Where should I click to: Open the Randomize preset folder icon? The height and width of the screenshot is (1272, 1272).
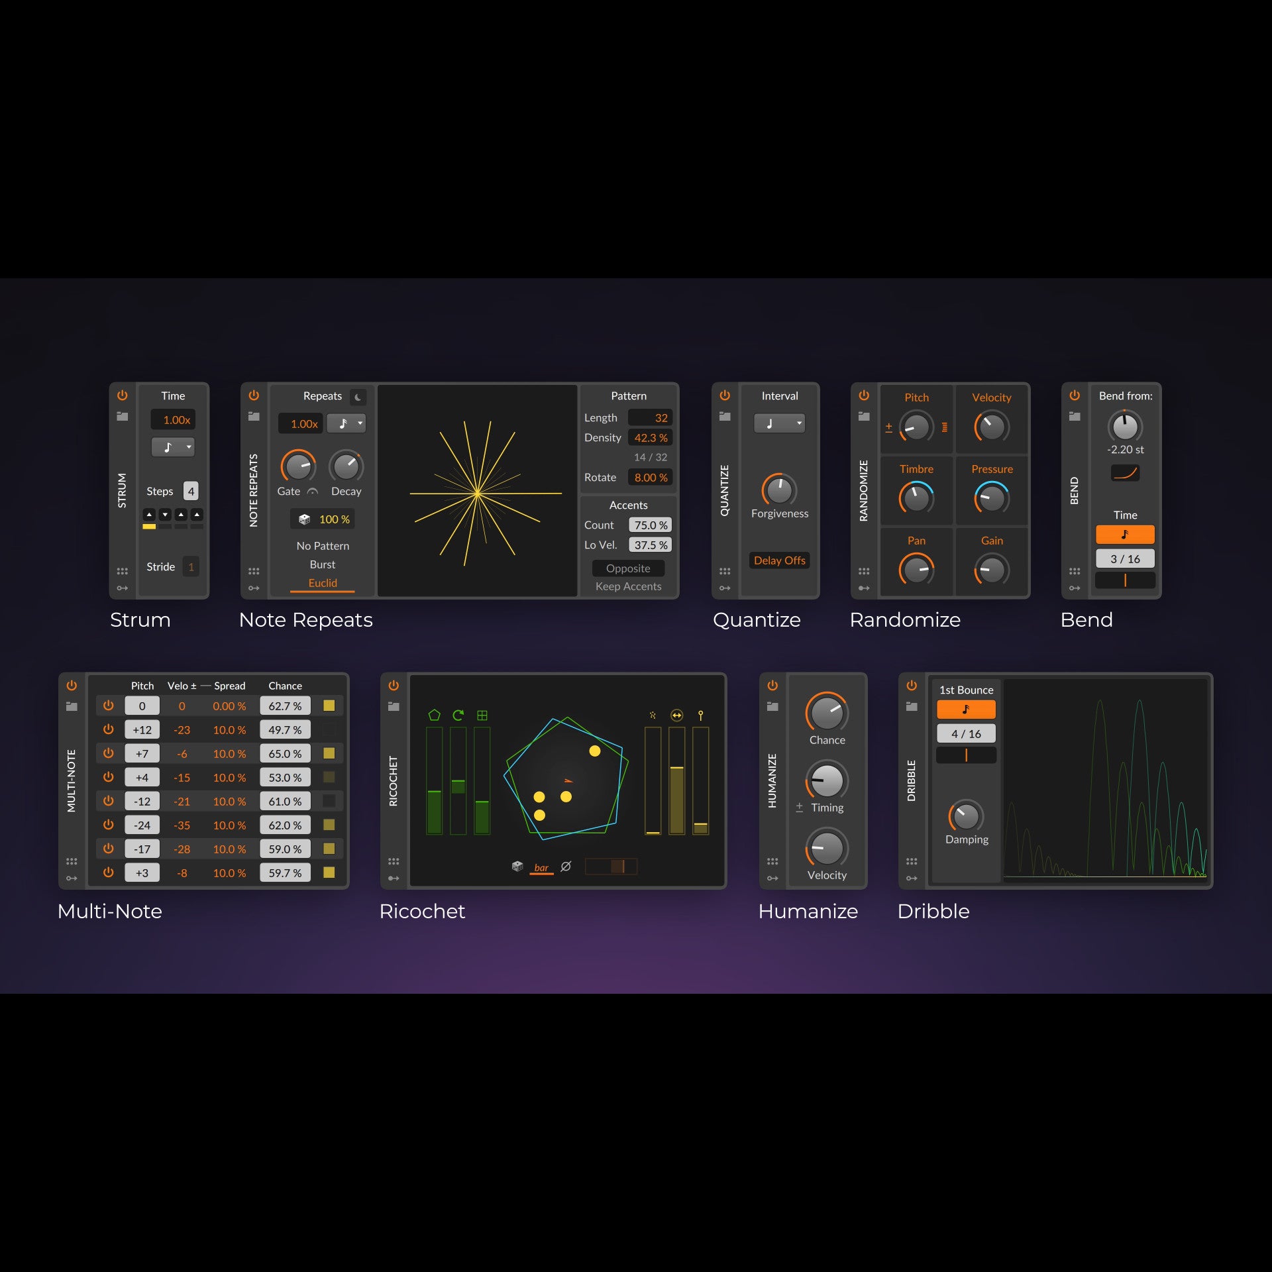coord(864,417)
